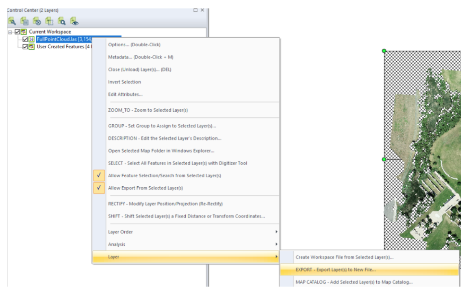Viewport: 471px width, 293px height.
Task: Click the FullPointCloud.las point cloud layer icon
Action: 31,39
